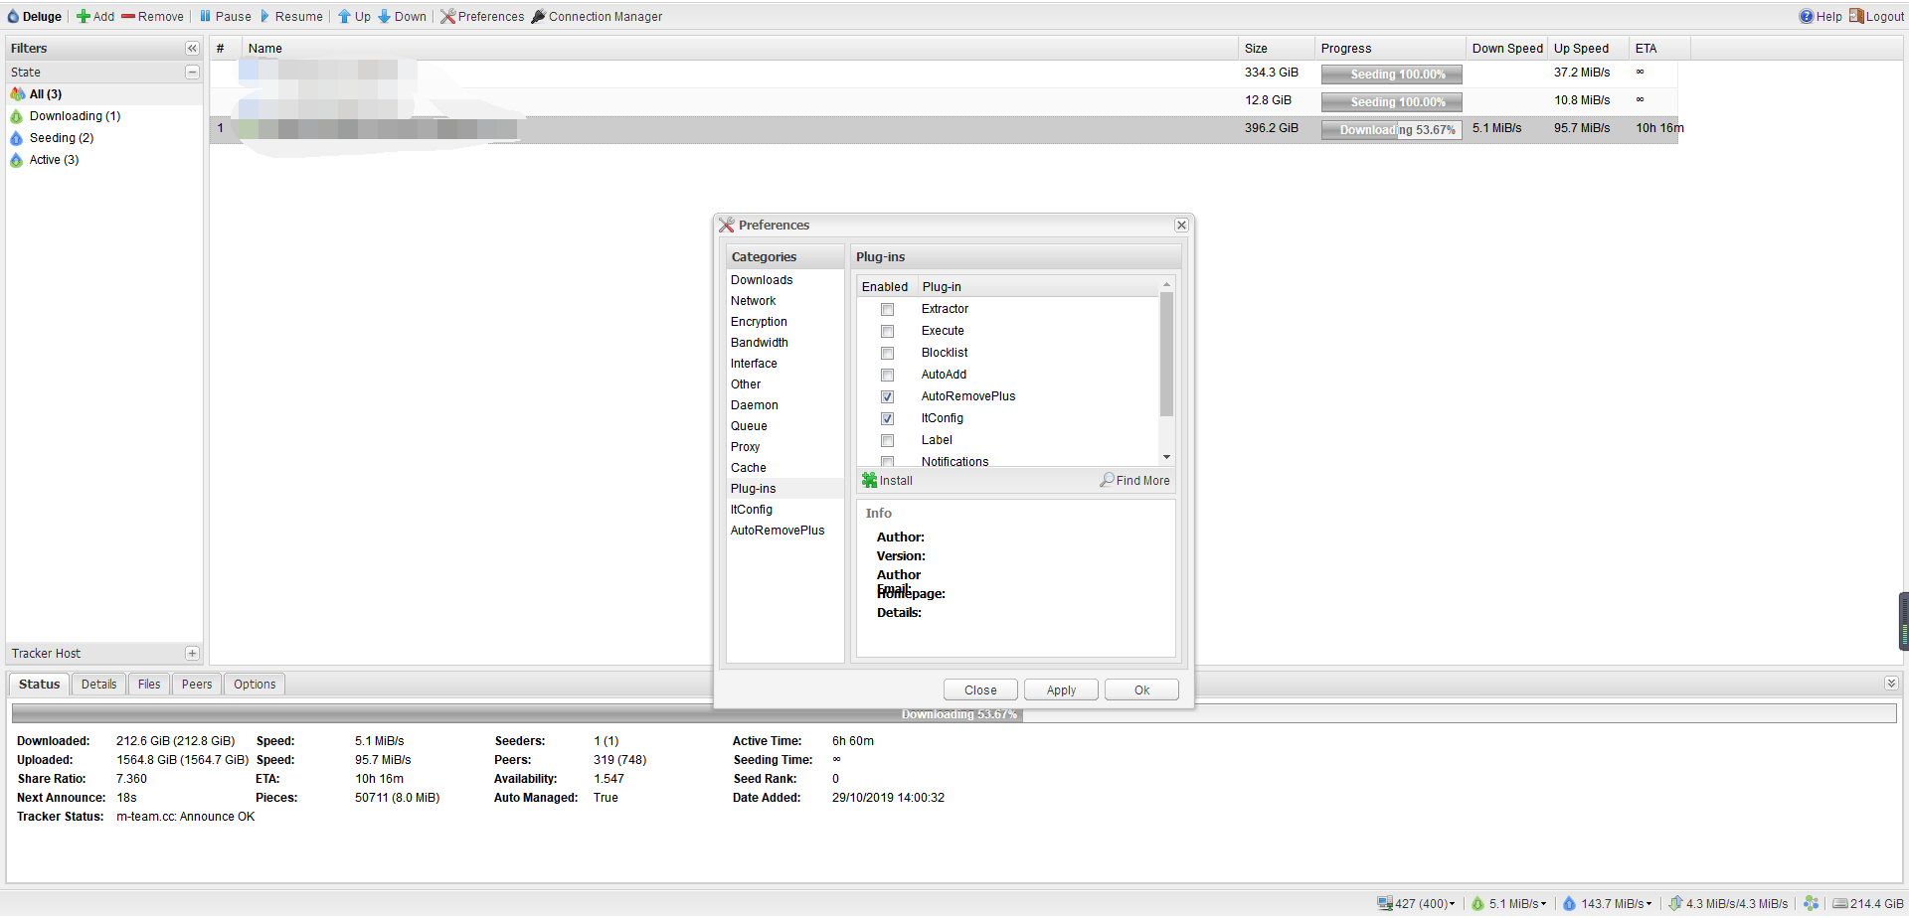
Task: Expand the Tracker Host section
Action: [x=192, y=654]
